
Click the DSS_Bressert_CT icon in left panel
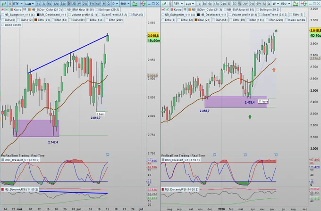coord(3,160)
